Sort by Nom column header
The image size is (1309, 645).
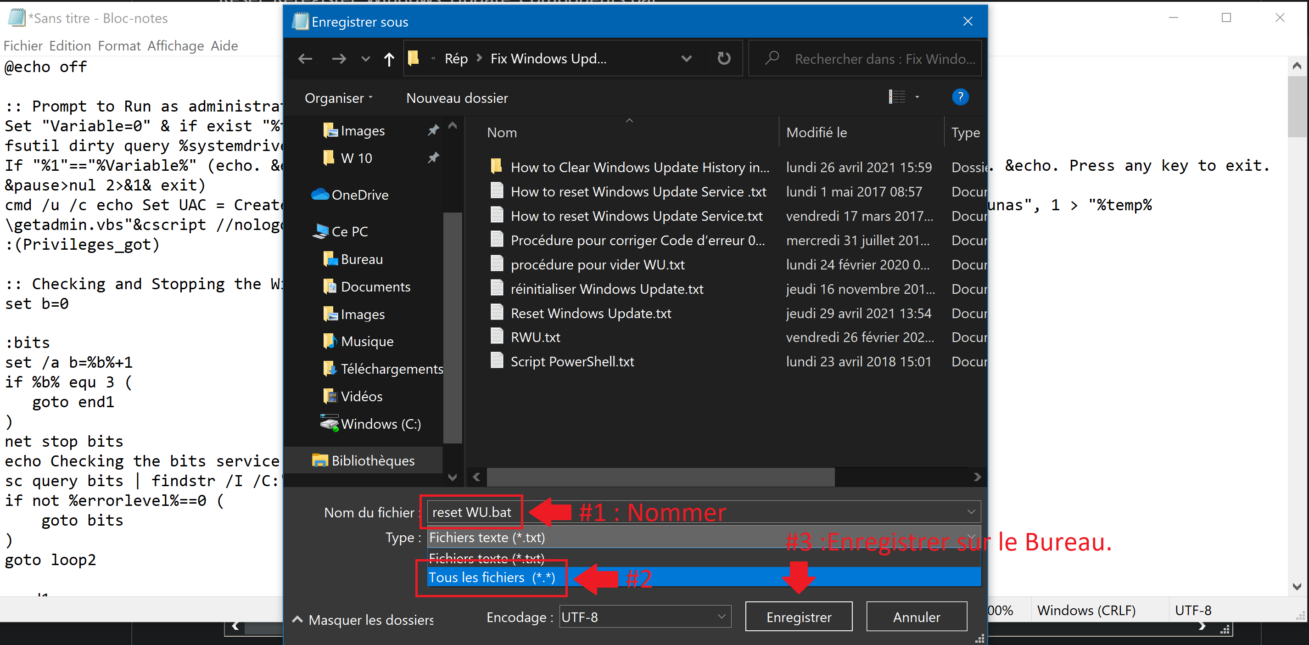(502, 133)
